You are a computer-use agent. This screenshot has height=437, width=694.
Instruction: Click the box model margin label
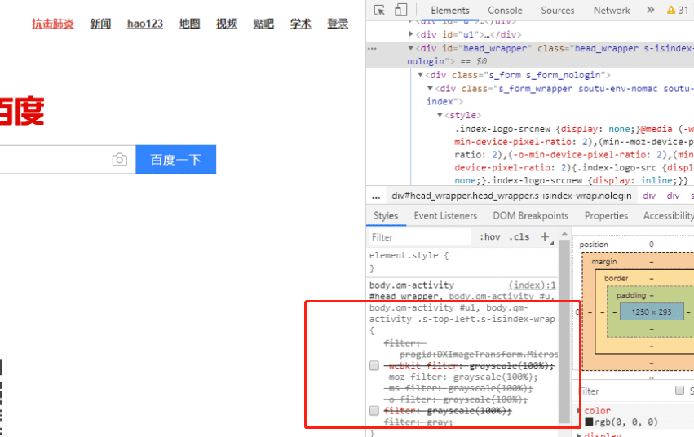(604, 262)
